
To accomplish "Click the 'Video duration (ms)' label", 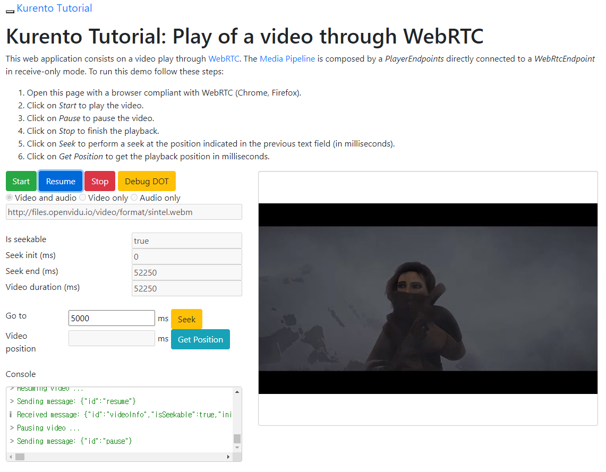I will (x=42, y=287).
